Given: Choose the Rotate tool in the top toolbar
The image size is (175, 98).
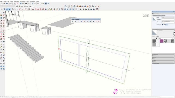Looking at the screenshot, I should (41, 9).
